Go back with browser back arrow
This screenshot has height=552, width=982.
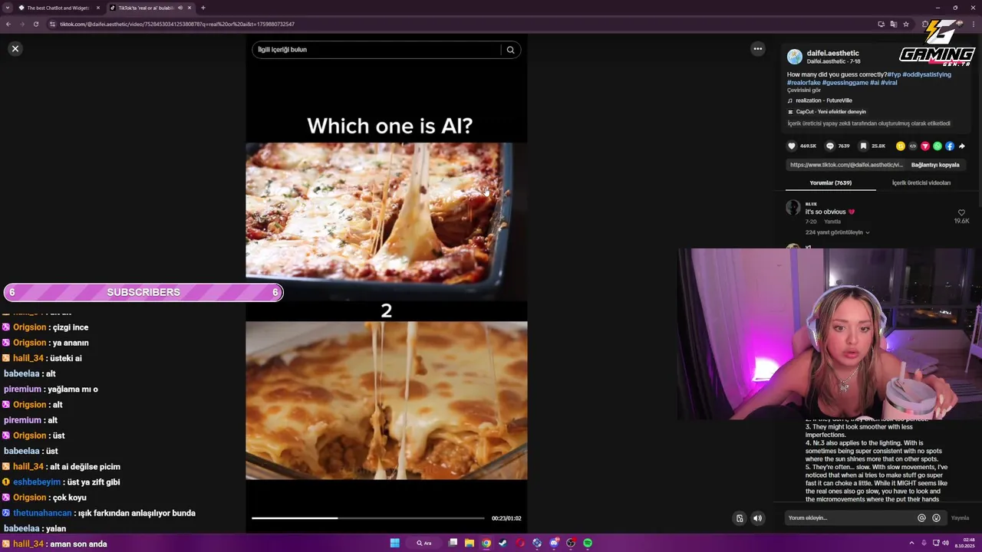(8, 24)
